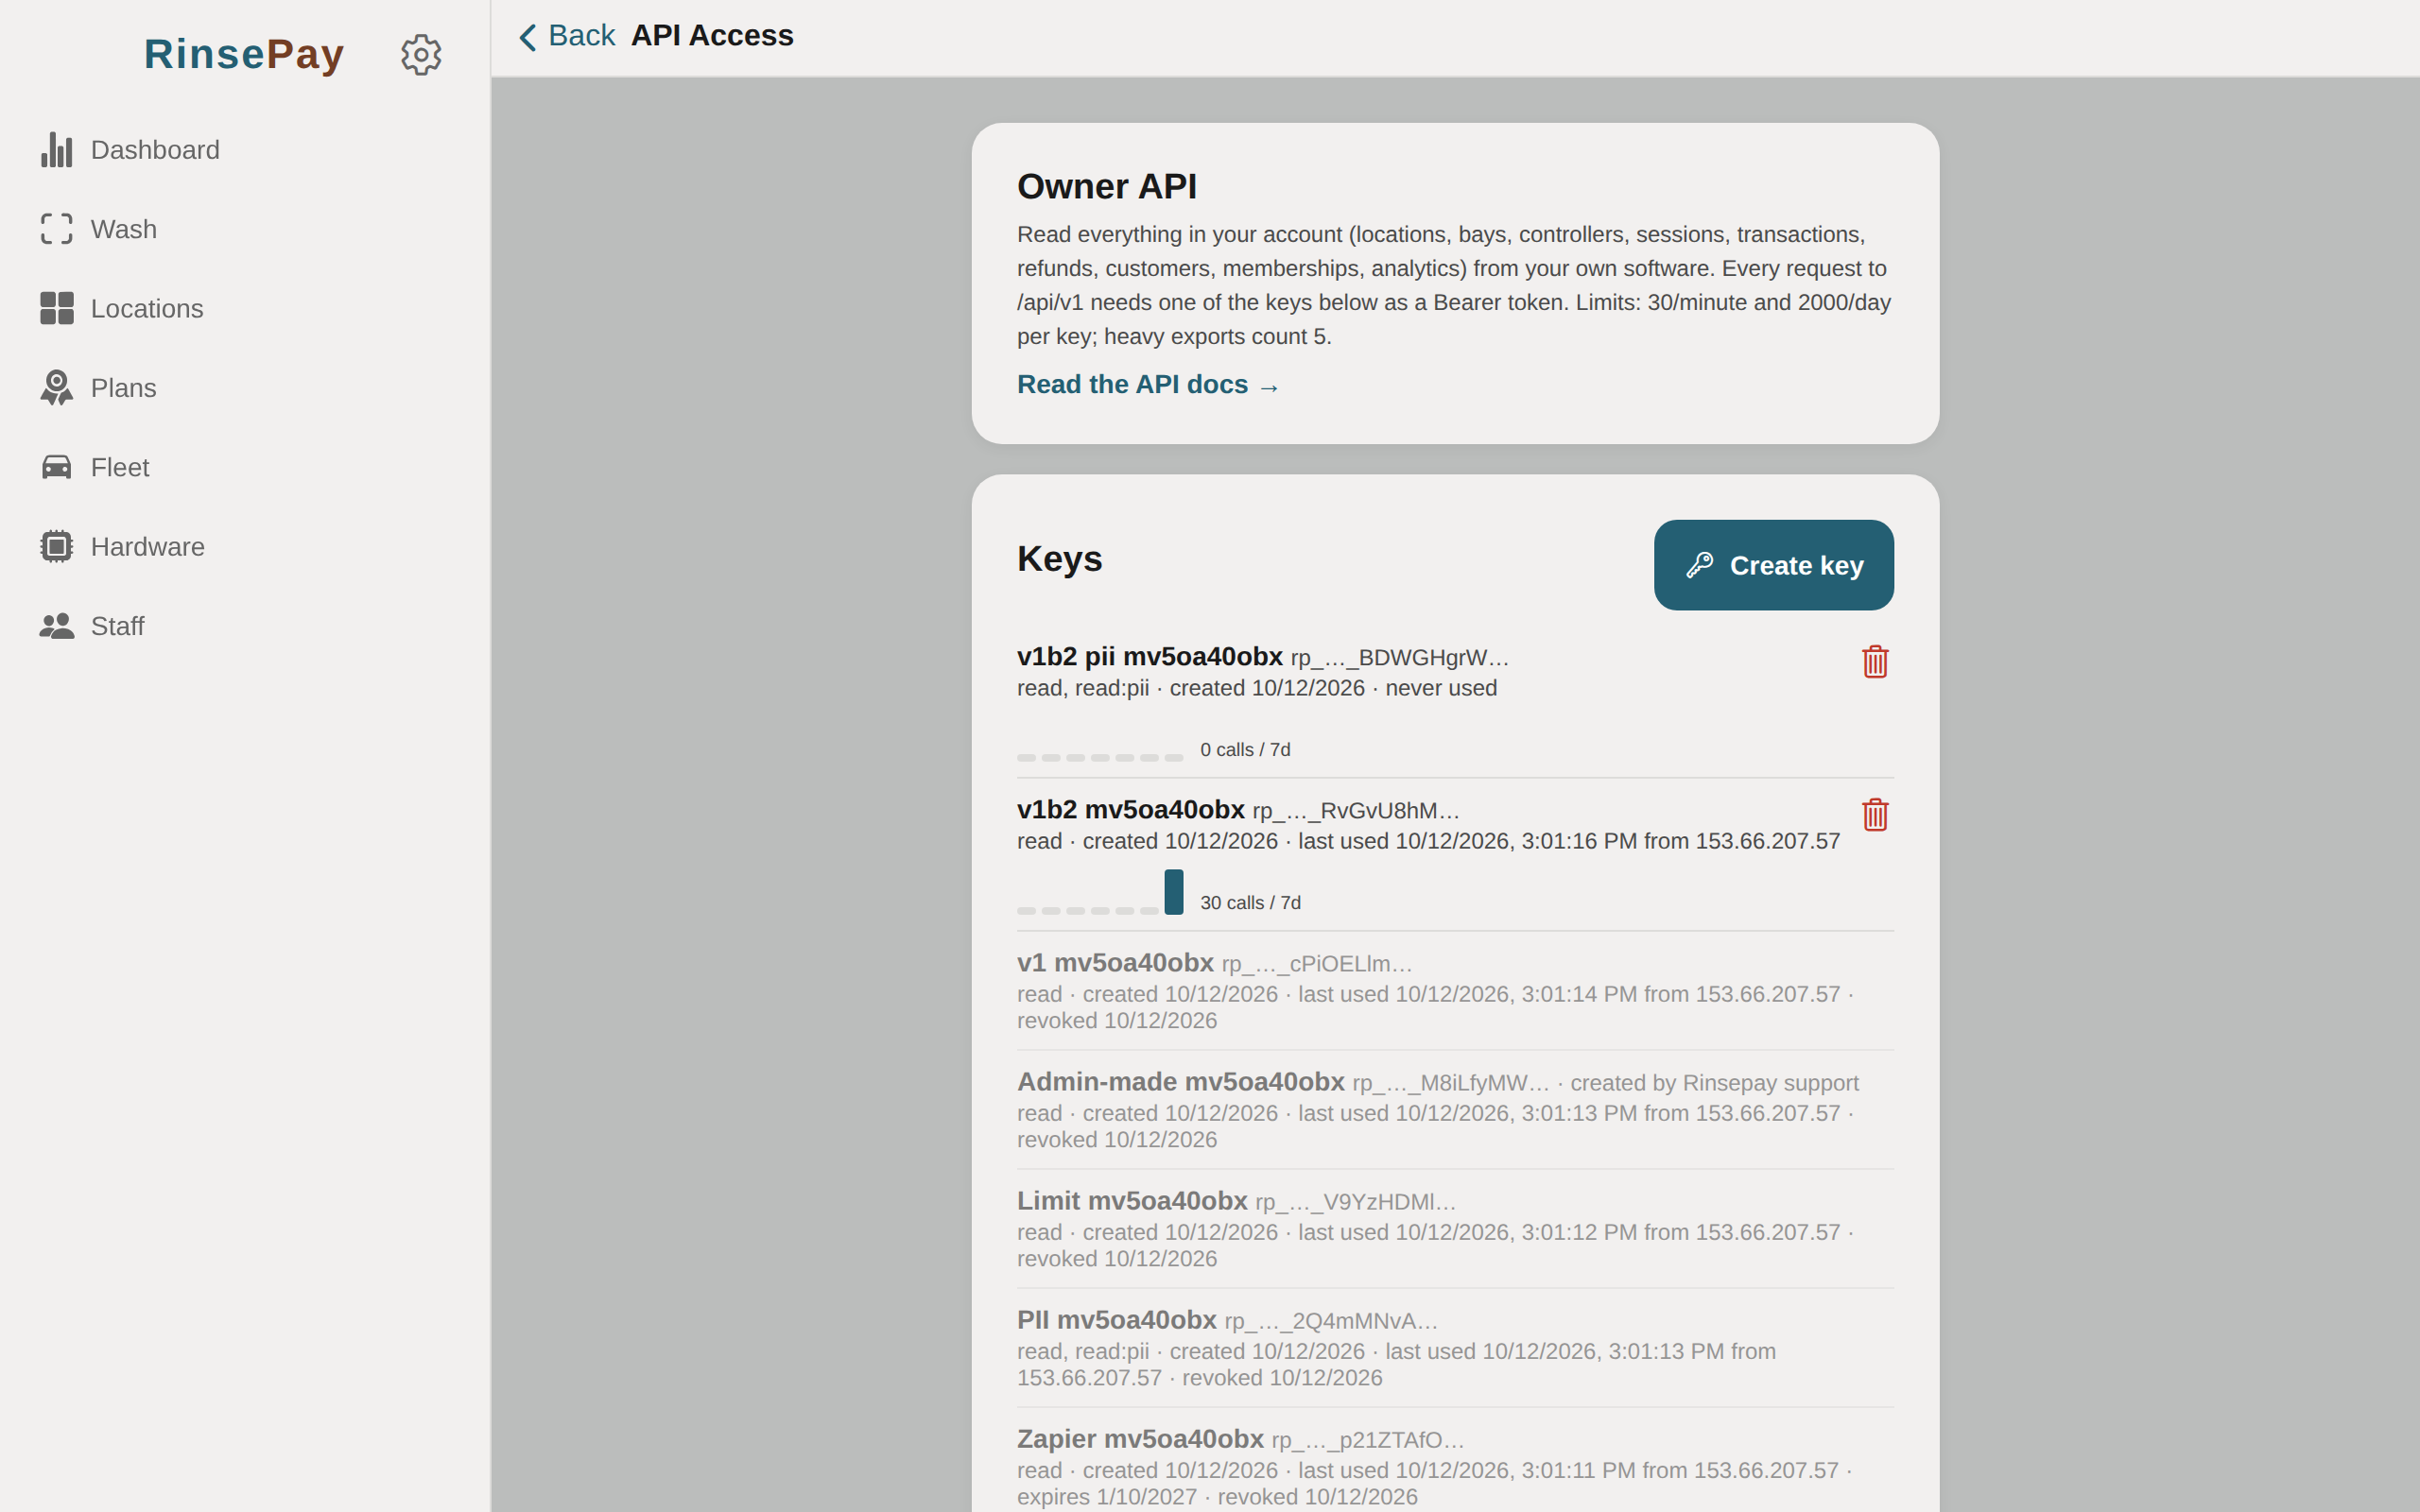The height and width of the screenshot is (1512, 2420).
Task: Click the 0 calls / 7d usage sparkline
Action: [1099, 757]
